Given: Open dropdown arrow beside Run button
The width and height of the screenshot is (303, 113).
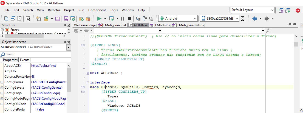Looking at the screenshot, I should click(x=105, y=19).
